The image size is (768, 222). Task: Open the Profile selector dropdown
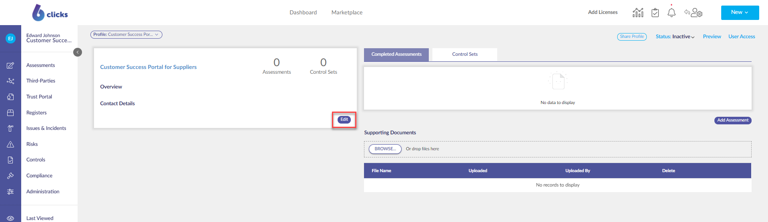pyautogui.click(x=126, y=35)
